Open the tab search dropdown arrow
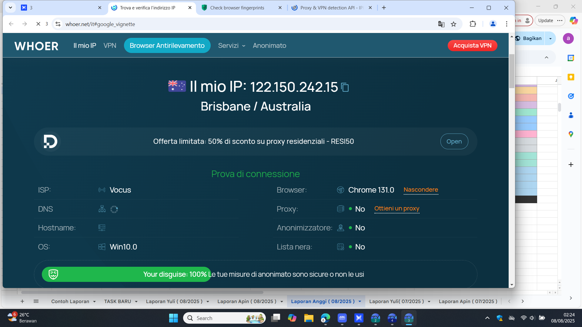 [x=10, y=8]
